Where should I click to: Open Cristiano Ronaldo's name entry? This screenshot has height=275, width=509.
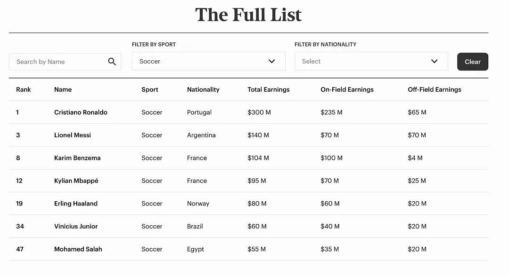[81, 112]
